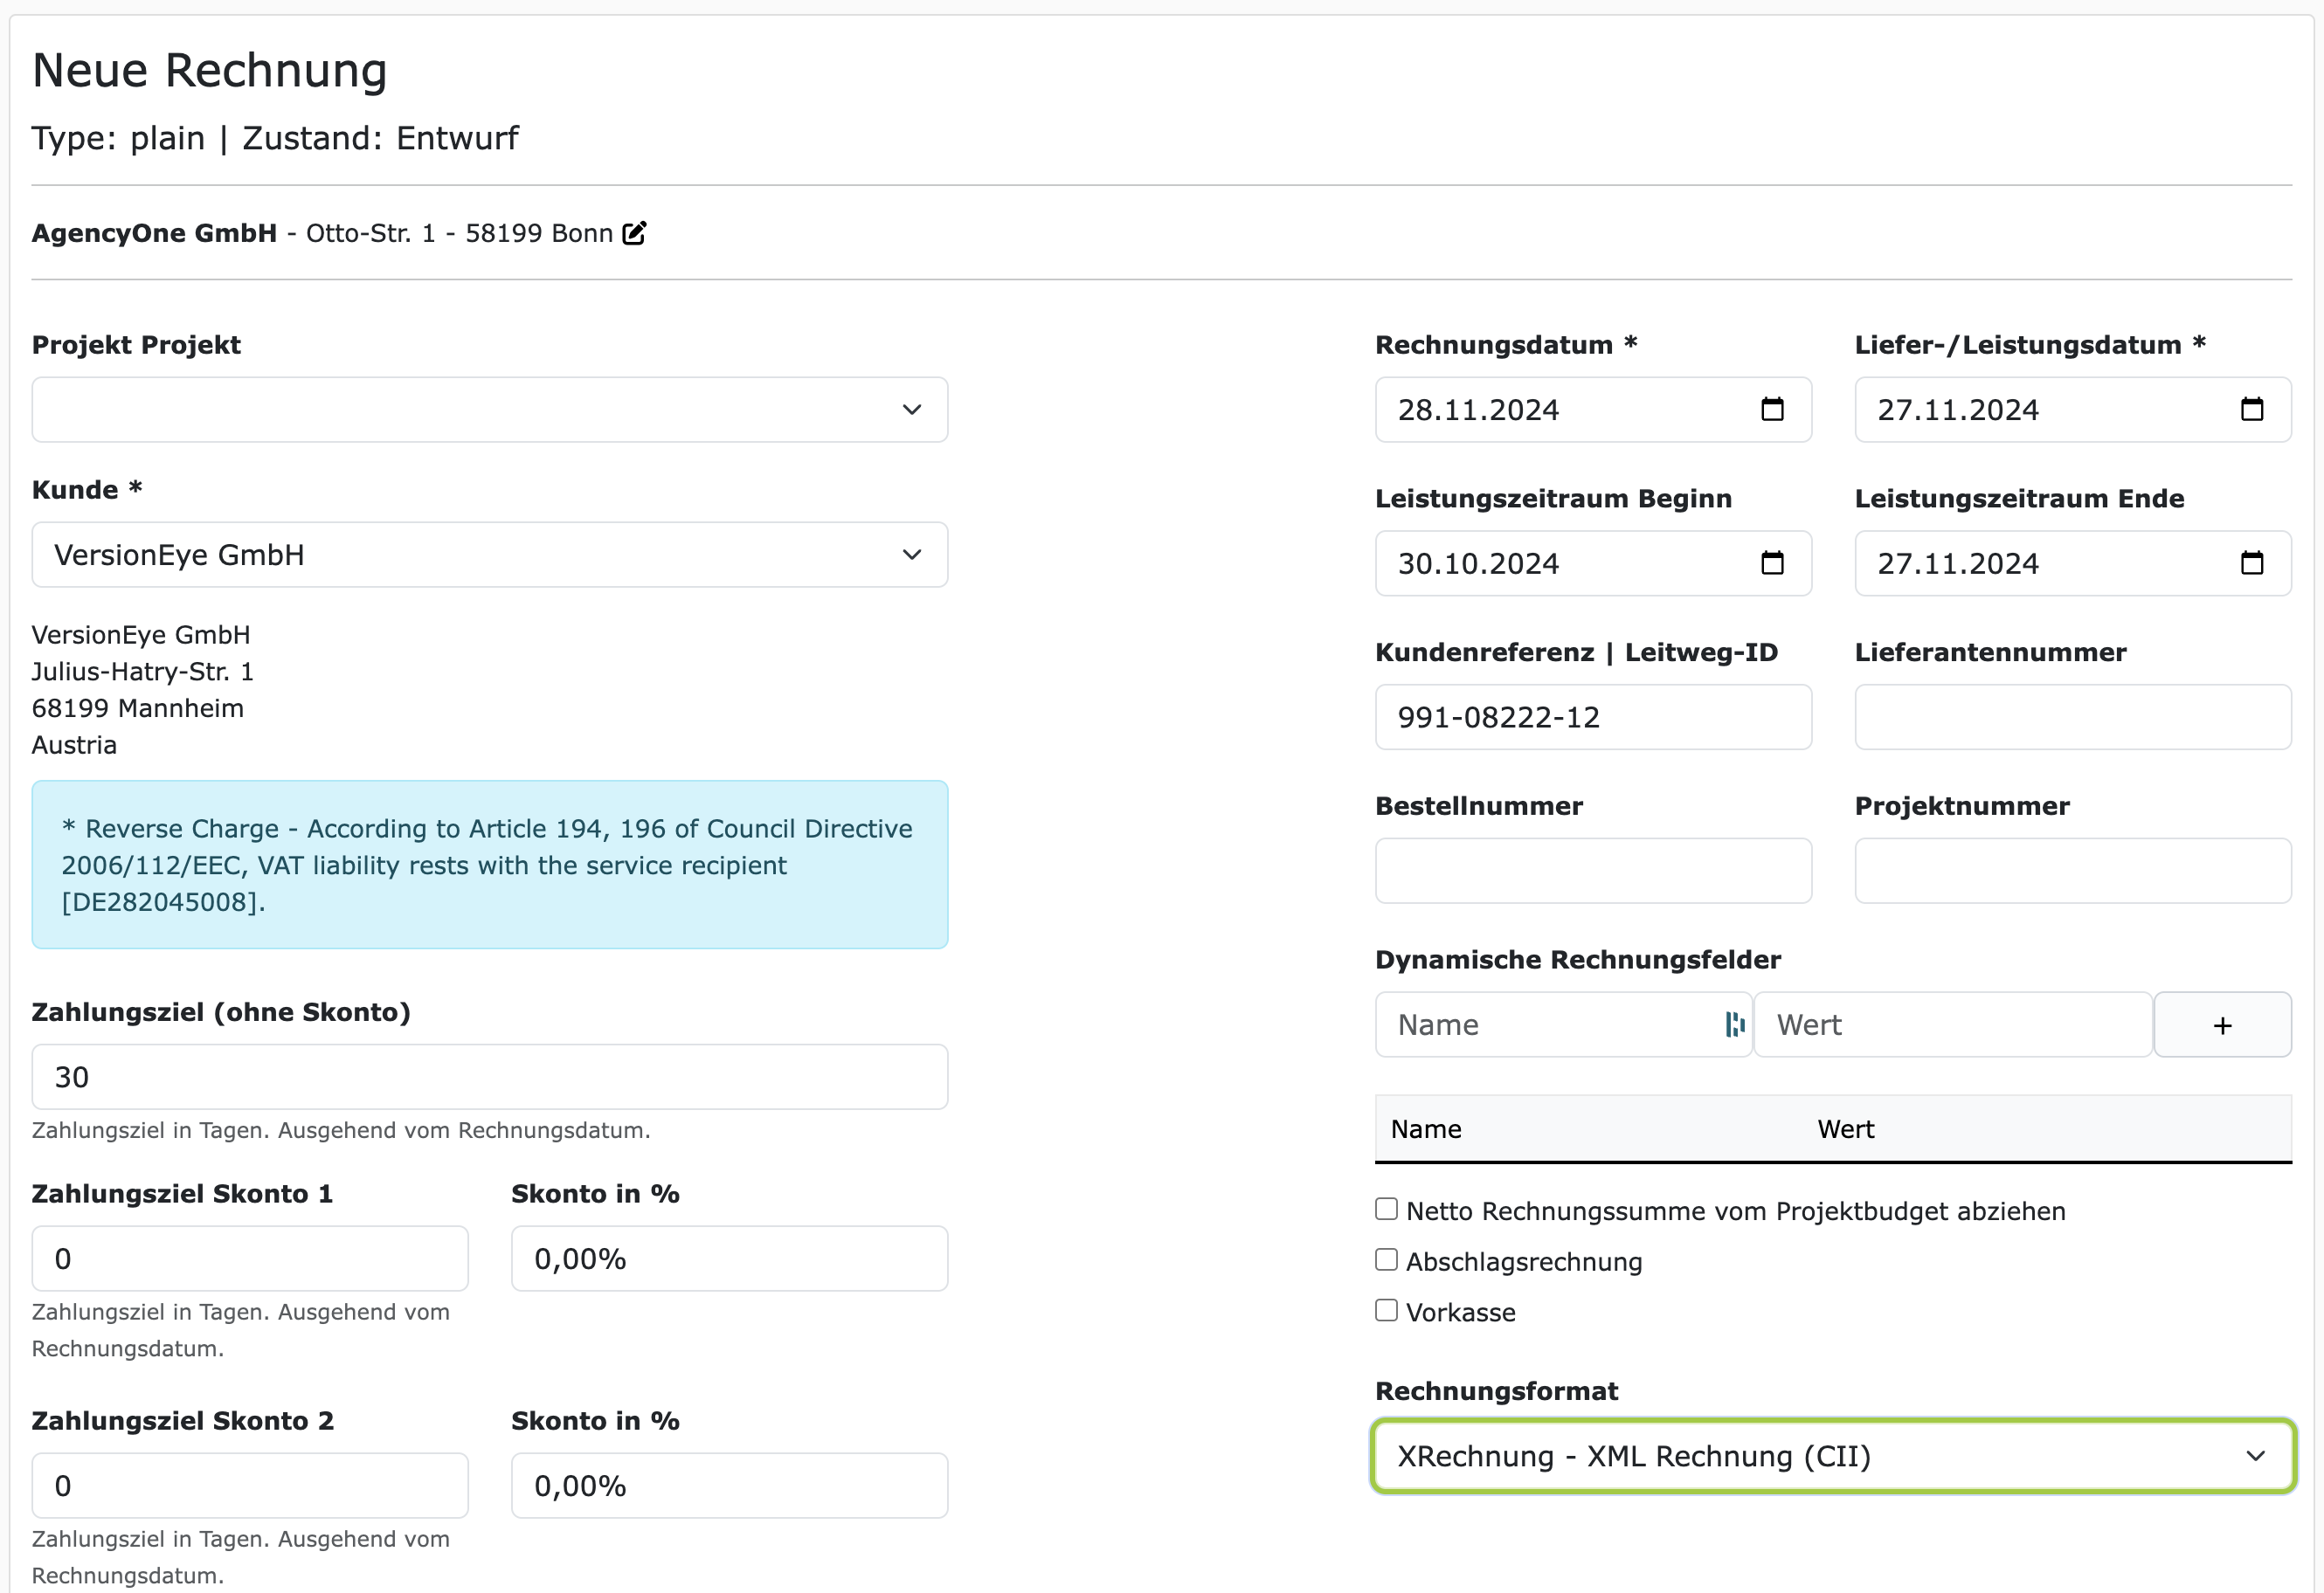The height and width of the screenshot is (1593, 2324).
Task: Select the Projektnummer input box
Action: [x=2072, y=872]
